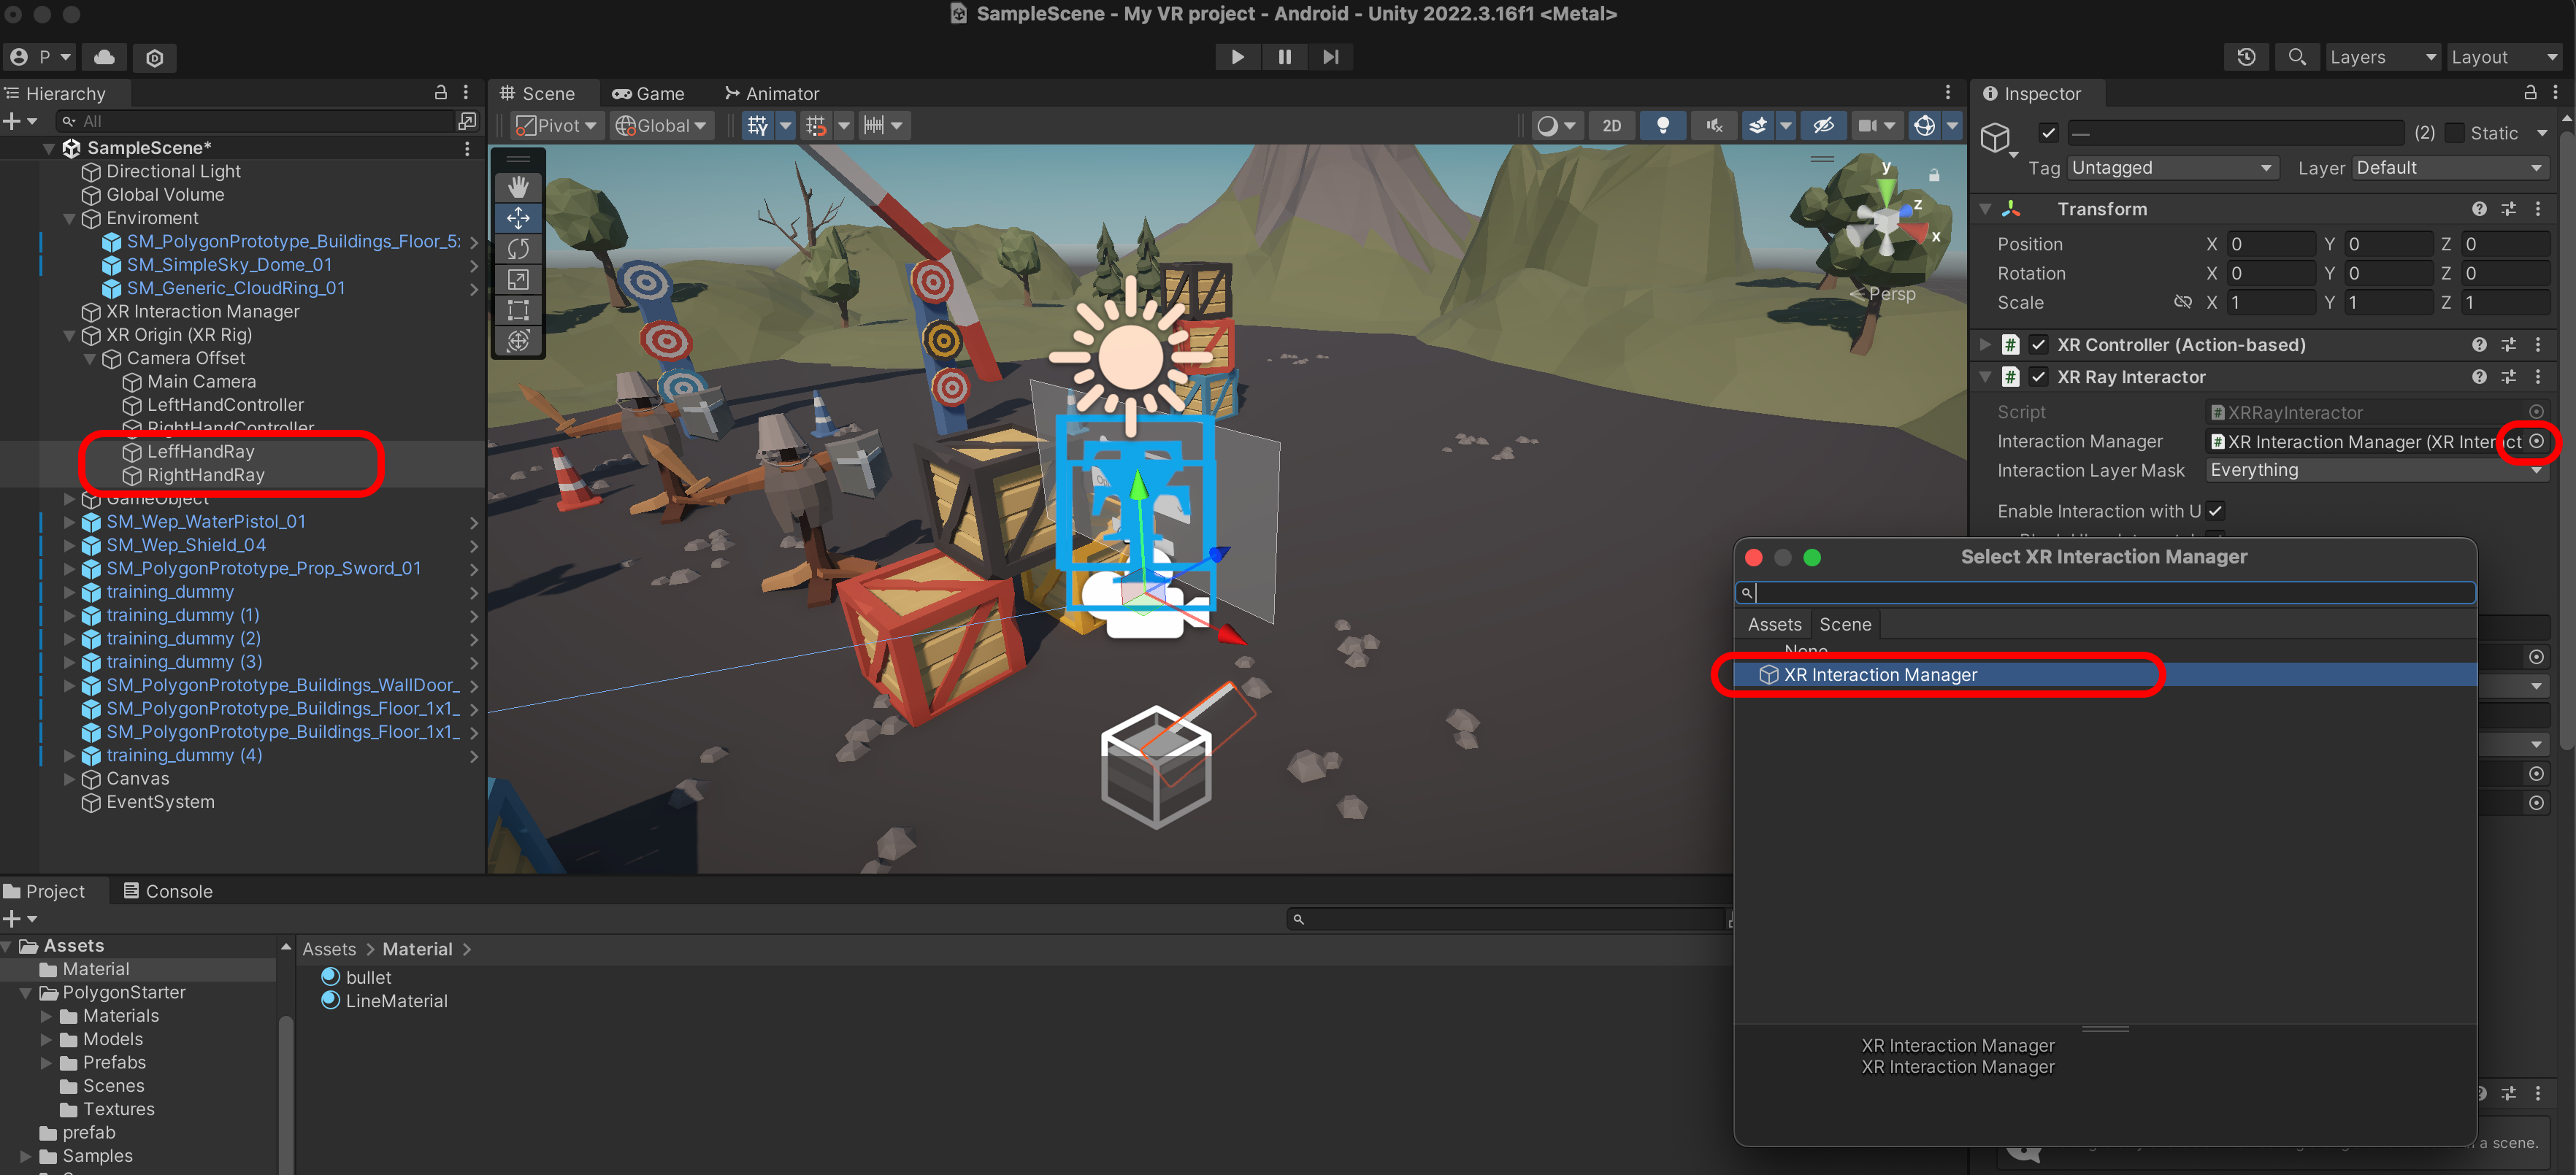Screen dimensions: 2576x1175
Task: Select XR Interaction Manager in picker list
Action: coord(1880,674)
